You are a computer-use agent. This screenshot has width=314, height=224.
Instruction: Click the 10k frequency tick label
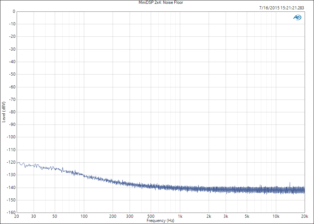(276, 216)
